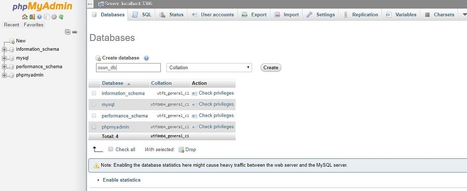Open the Import tab

click(286, 14)
